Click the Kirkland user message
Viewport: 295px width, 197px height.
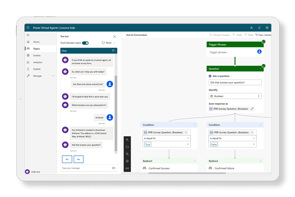tap(99, 117)
